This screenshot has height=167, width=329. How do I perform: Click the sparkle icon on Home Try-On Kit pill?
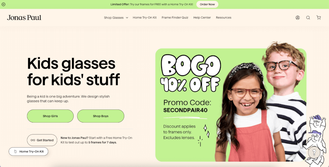(15, 151)
